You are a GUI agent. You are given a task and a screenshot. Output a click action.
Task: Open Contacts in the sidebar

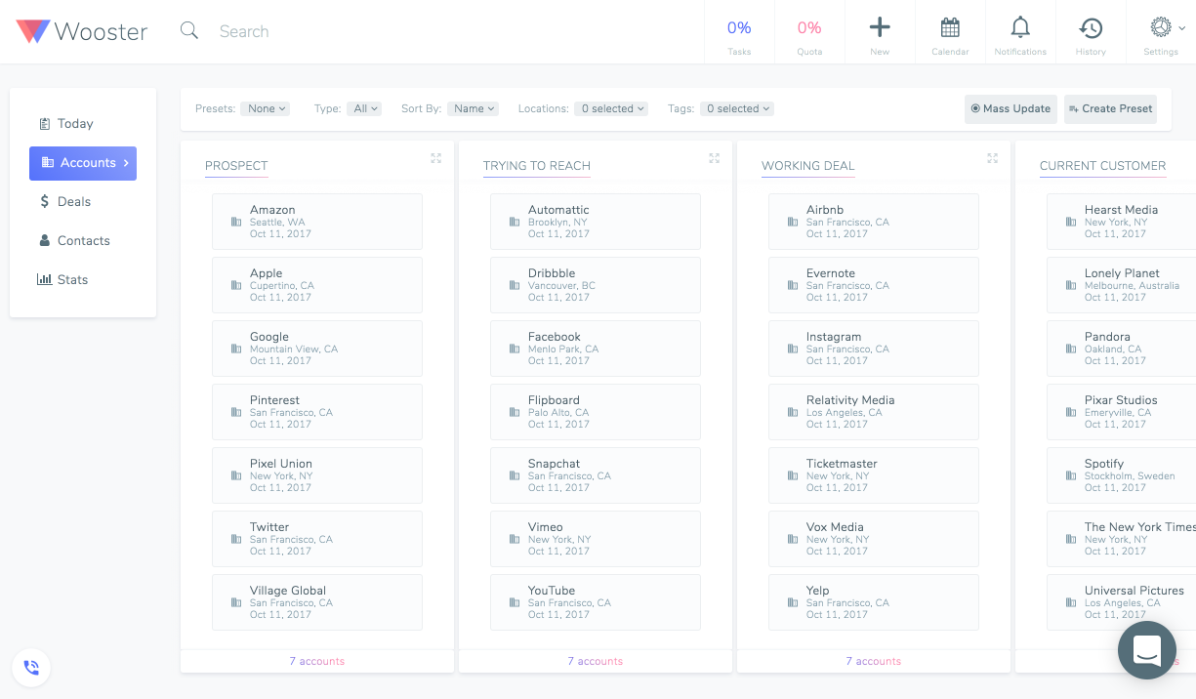(74, 241)
